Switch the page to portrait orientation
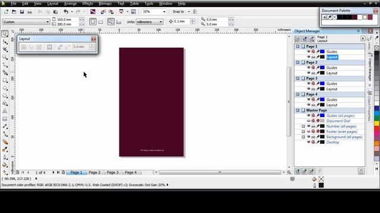 93,22
